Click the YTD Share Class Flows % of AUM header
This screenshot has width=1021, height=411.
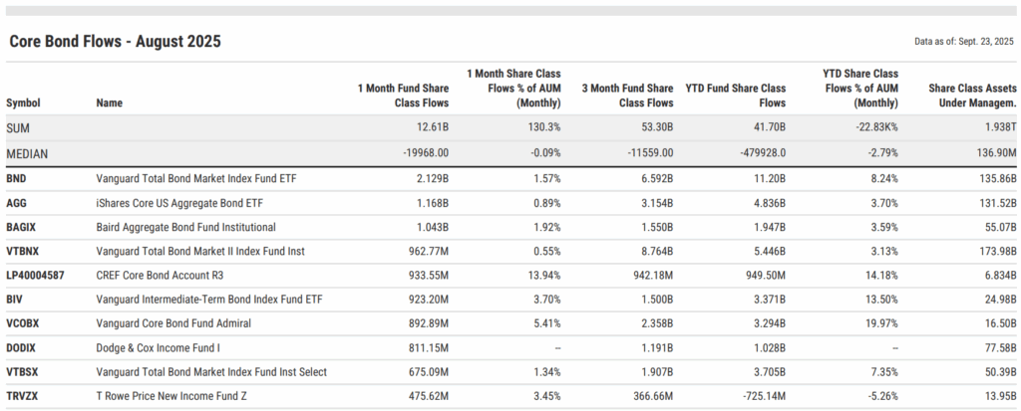click(860, 89)
